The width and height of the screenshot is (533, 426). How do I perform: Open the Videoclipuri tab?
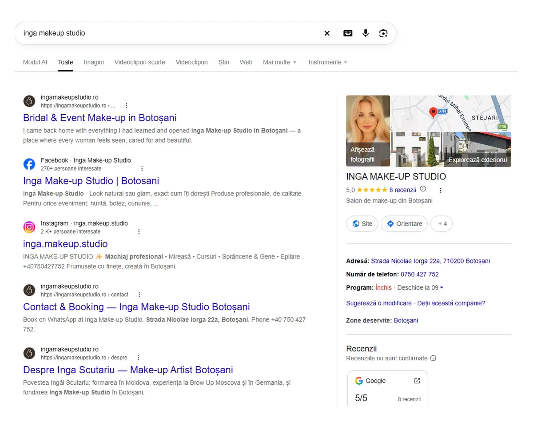191,62
